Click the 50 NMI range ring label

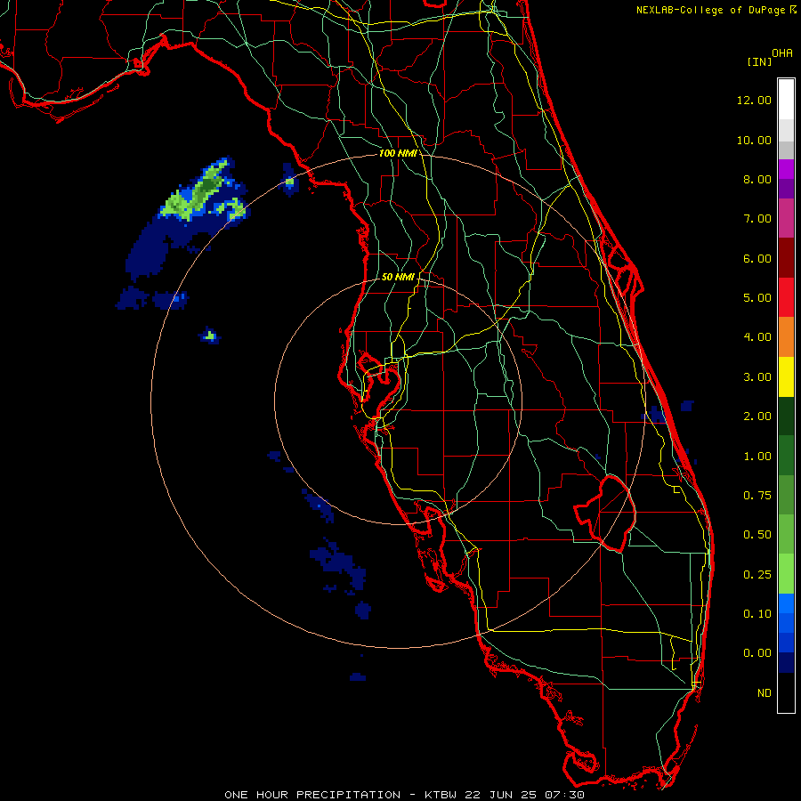pos(398,277)
